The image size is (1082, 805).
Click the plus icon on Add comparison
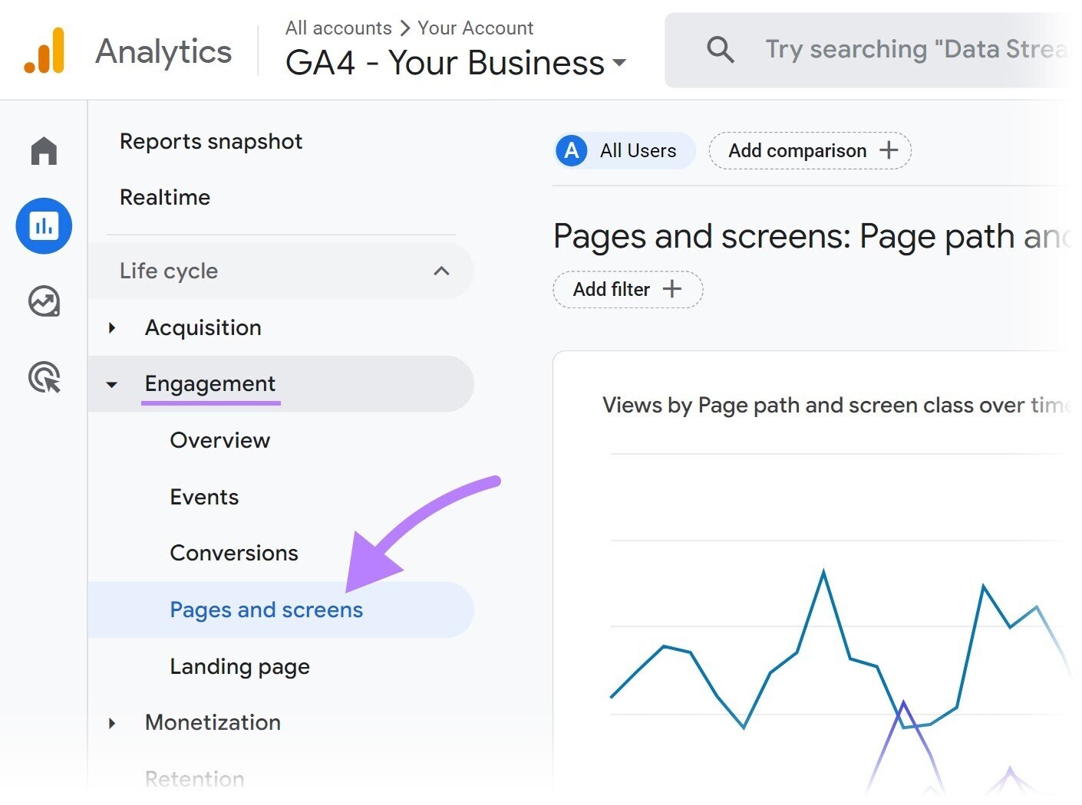point(889,150)
